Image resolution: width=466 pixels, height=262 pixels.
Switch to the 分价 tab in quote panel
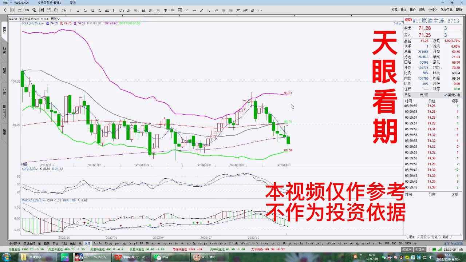pyautogui.click(x=423, y=237)
